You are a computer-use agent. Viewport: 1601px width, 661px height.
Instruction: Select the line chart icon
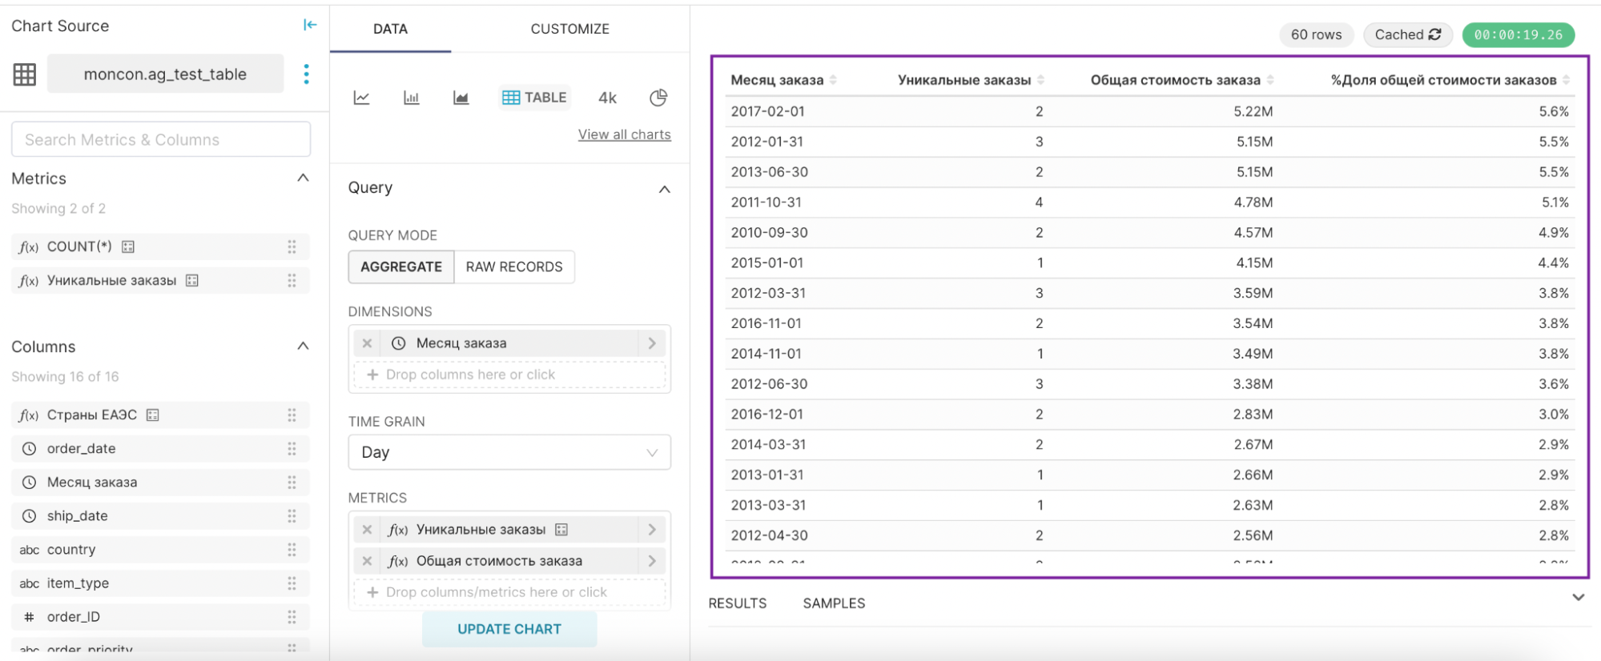tap(361, 98)
